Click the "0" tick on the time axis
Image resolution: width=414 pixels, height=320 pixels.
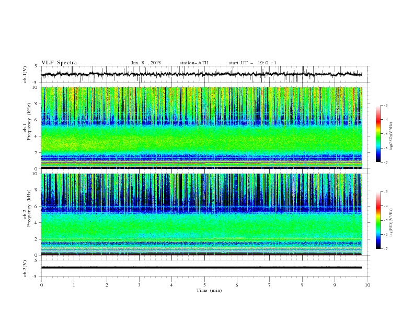tap(41, 285)
